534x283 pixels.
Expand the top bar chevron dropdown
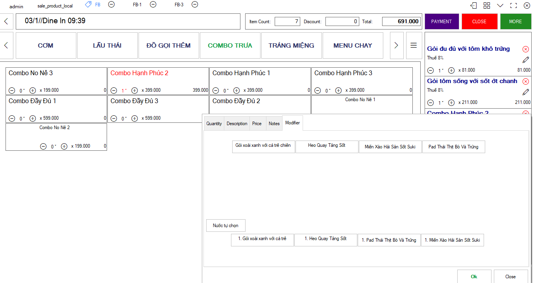(x=500, y=6)
